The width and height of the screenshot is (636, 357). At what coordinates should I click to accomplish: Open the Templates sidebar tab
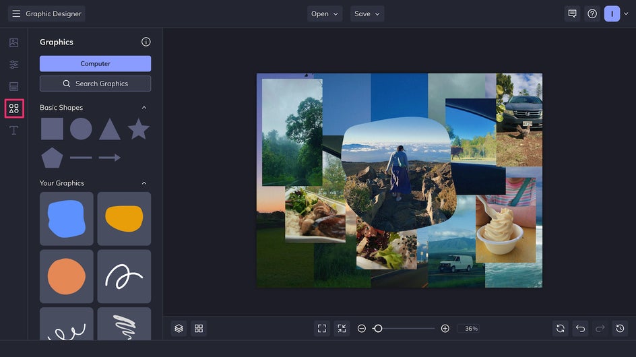[13, 86]
